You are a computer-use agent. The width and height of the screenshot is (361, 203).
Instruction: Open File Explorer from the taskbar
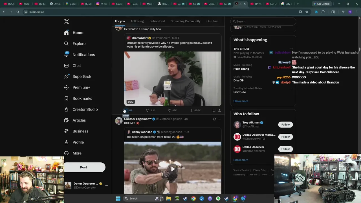168,198
